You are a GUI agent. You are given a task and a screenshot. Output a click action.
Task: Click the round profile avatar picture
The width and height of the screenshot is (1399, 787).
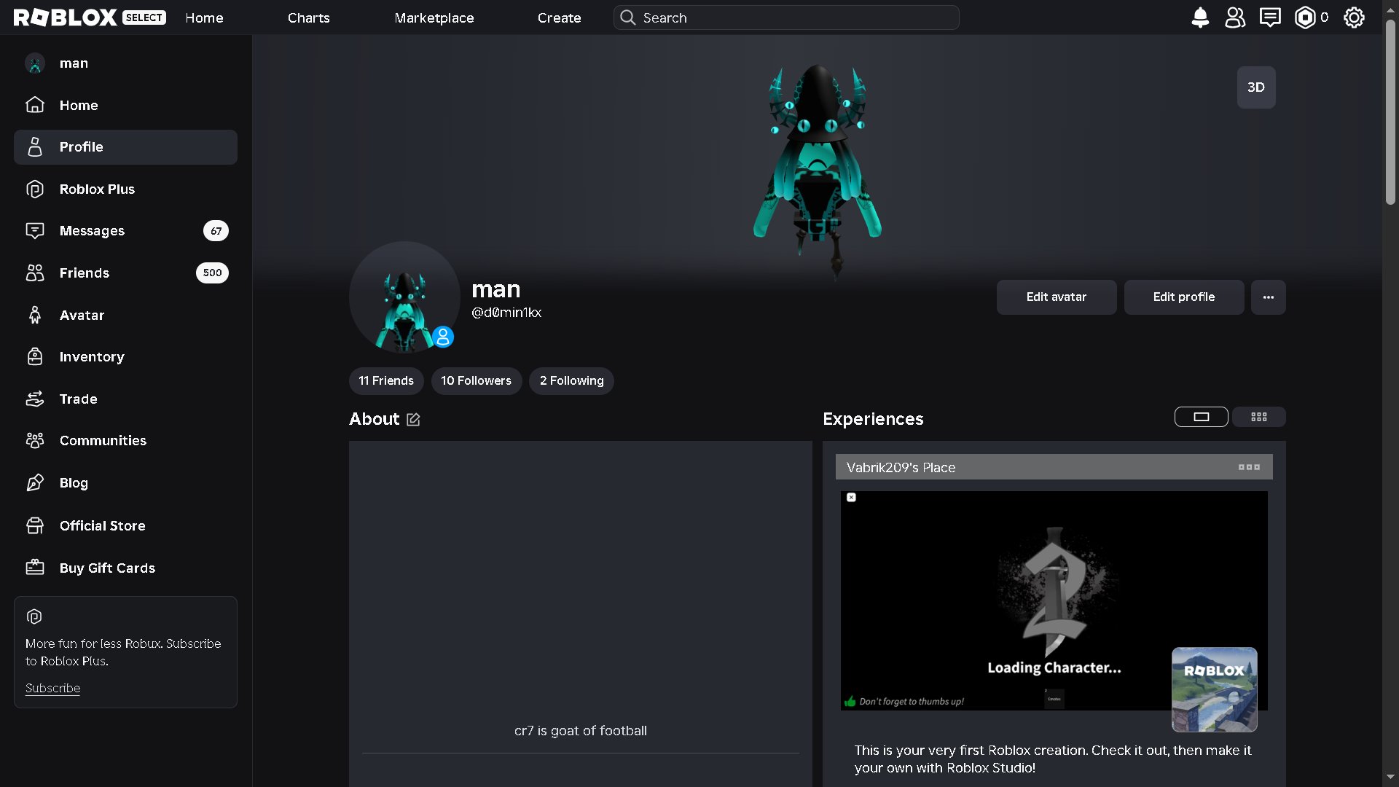[404, 297]
